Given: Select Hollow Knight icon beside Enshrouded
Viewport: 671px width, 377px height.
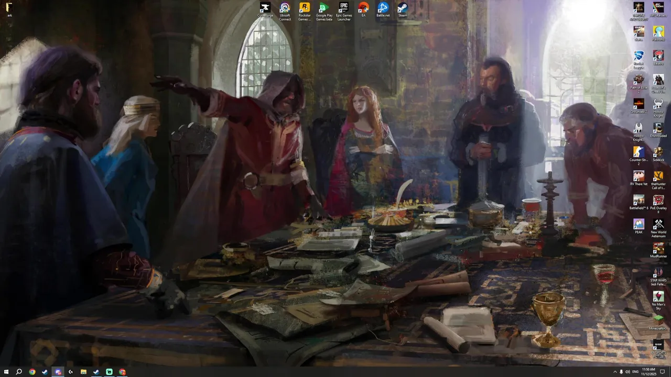Looking at the screenshot, I should coord(638,131).
